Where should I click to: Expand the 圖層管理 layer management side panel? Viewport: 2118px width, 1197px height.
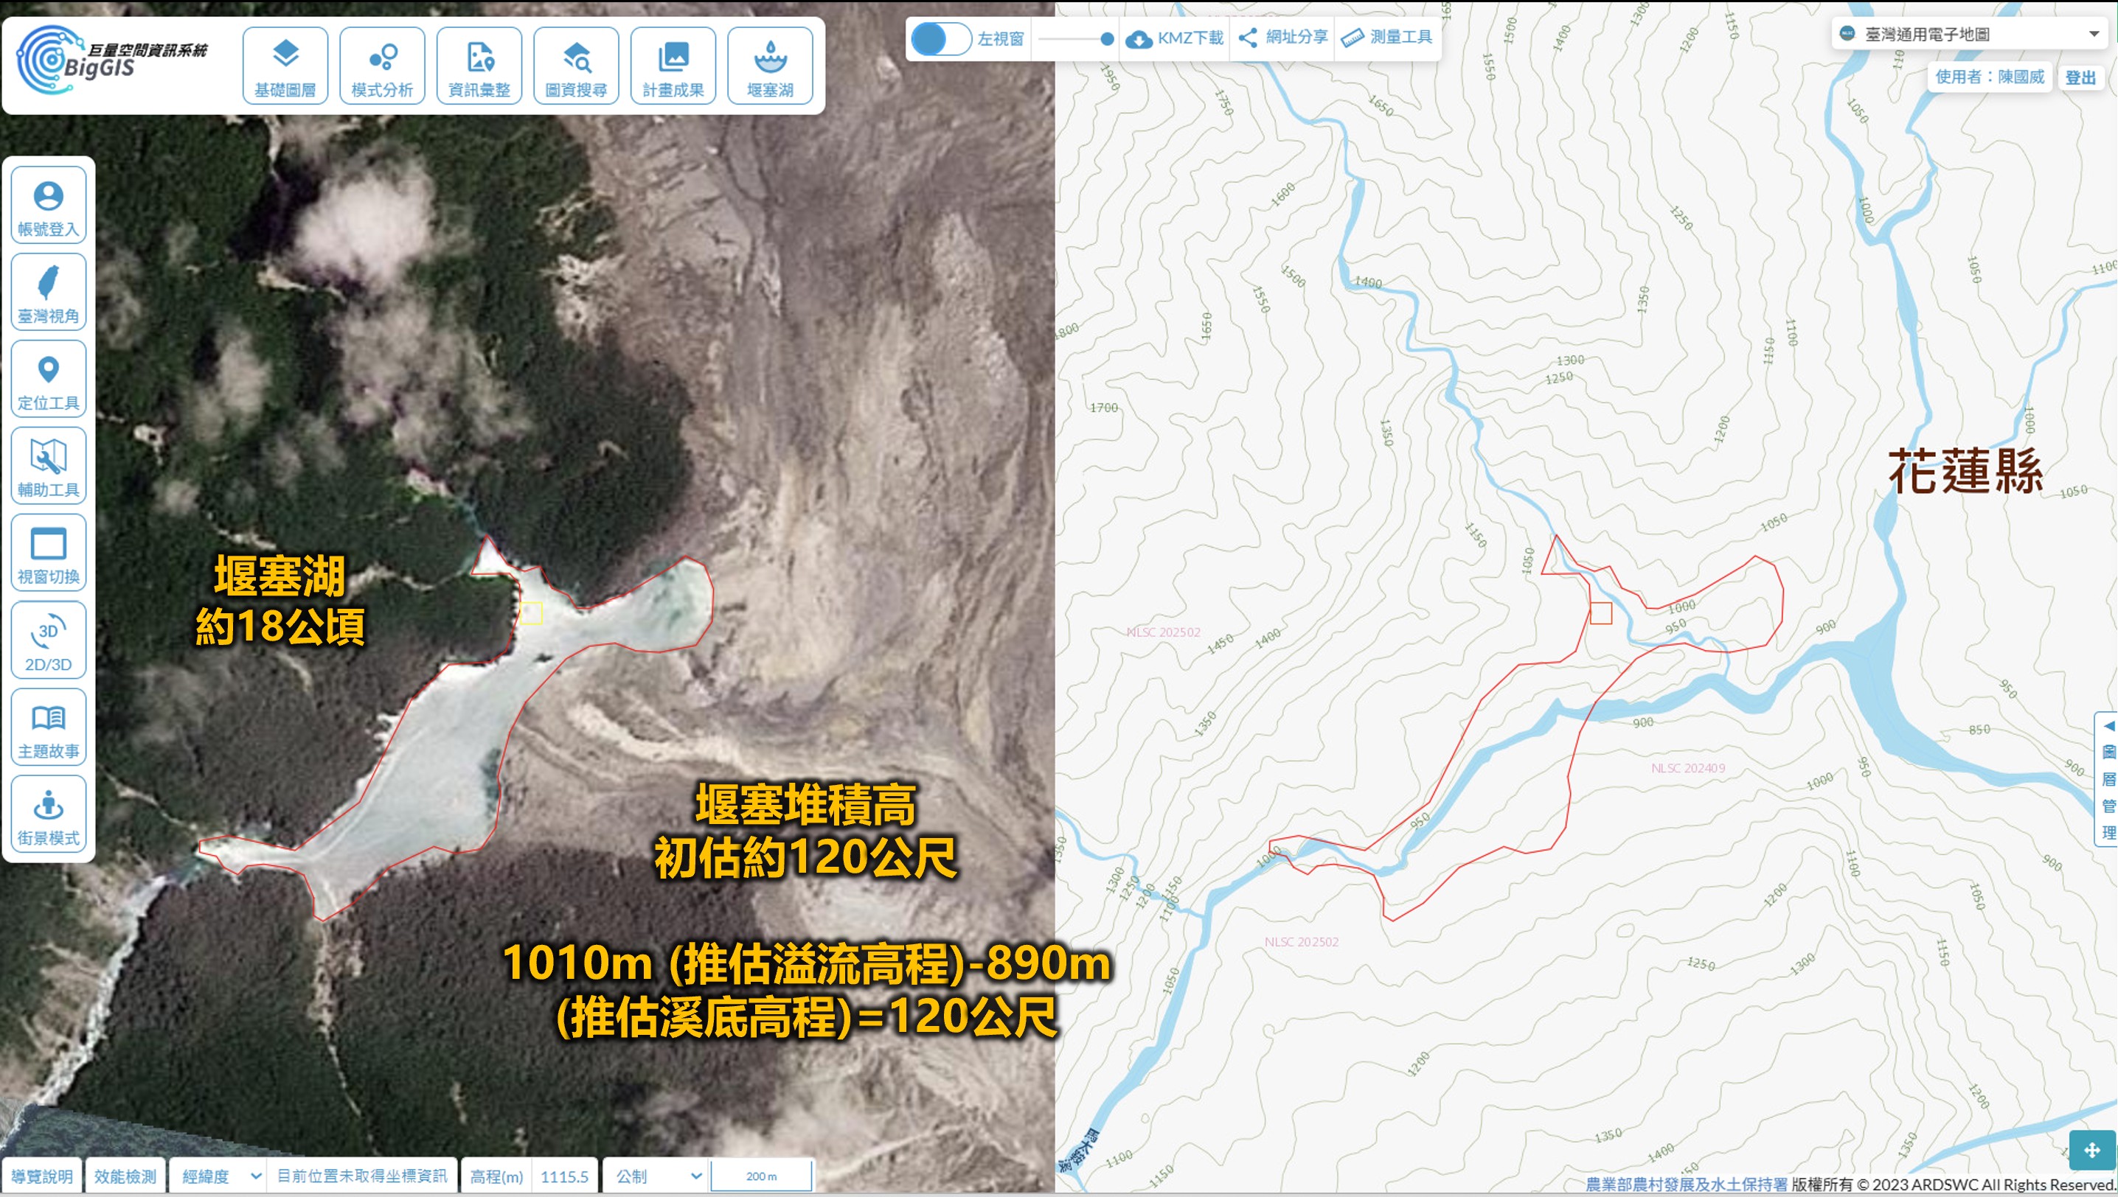click(x=2108, y=778)
